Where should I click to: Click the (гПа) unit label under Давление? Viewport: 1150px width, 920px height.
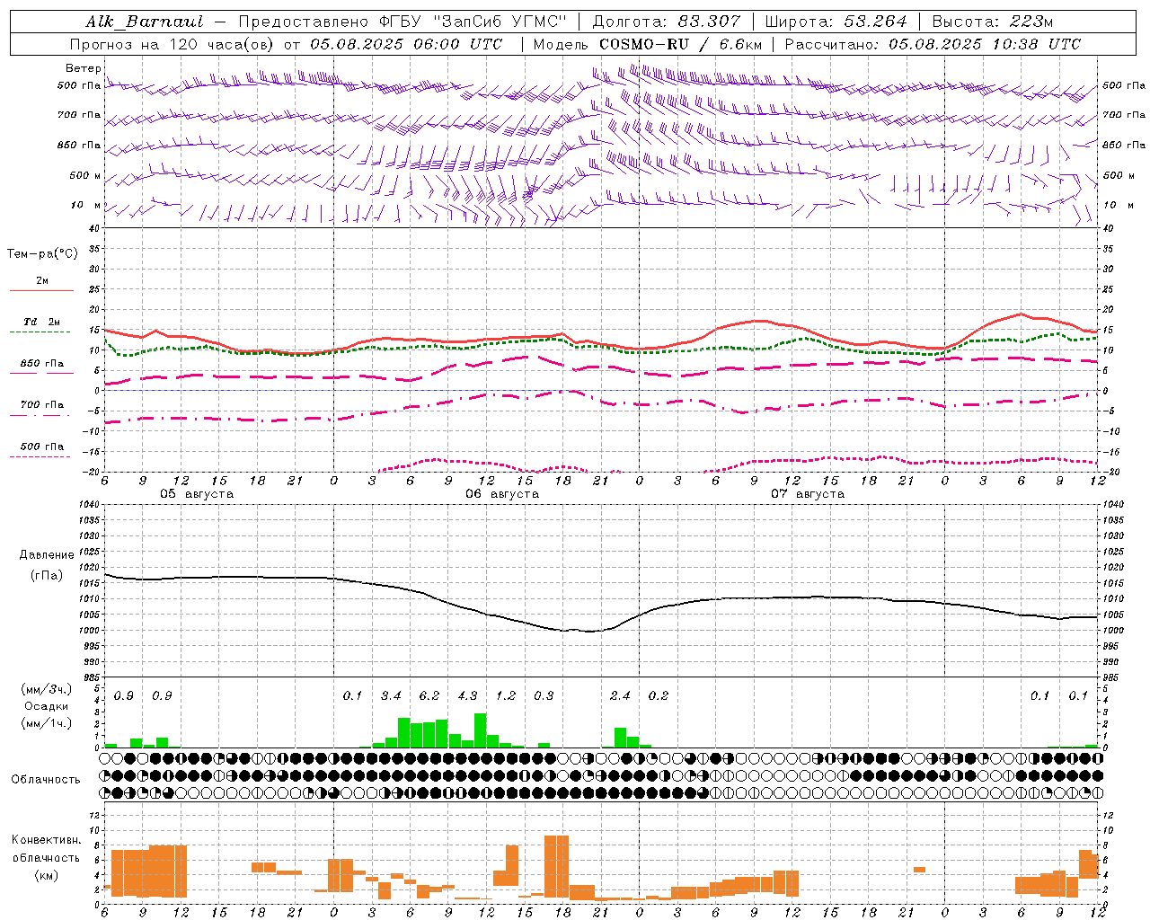(x=46, y=576)
